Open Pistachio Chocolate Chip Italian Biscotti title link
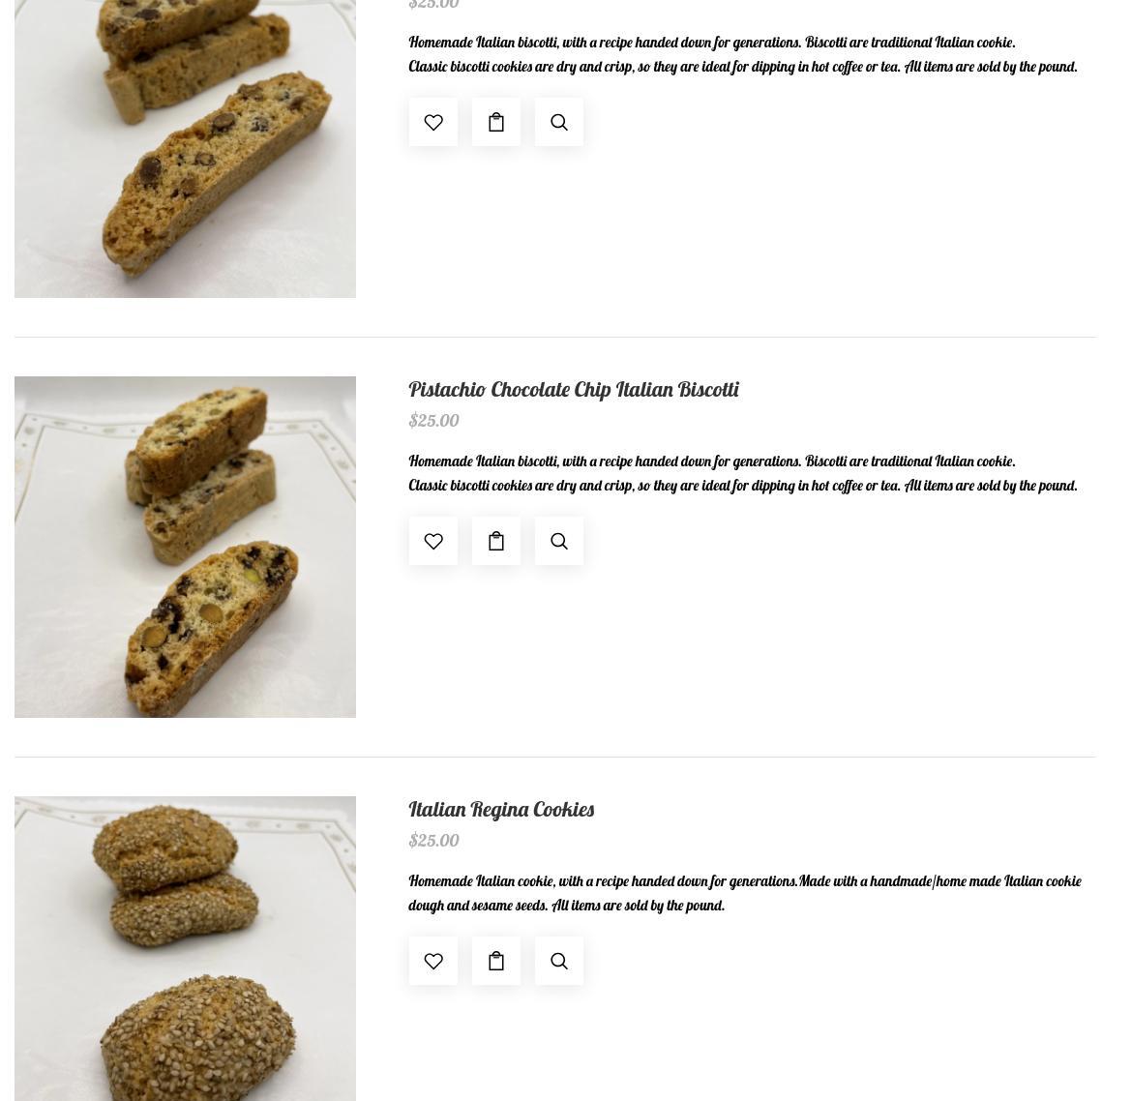Image resolution: width=1132 pixels, height=1101 pixels. 573,390
